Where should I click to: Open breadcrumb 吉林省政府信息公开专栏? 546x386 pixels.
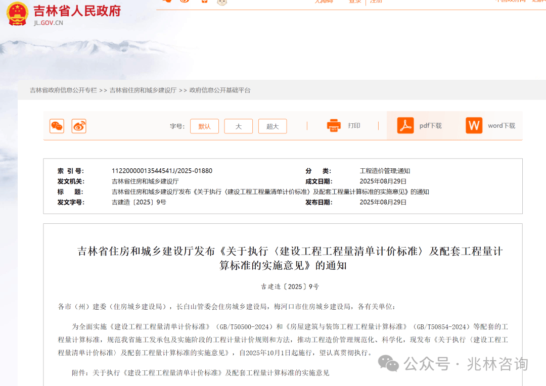63,90
